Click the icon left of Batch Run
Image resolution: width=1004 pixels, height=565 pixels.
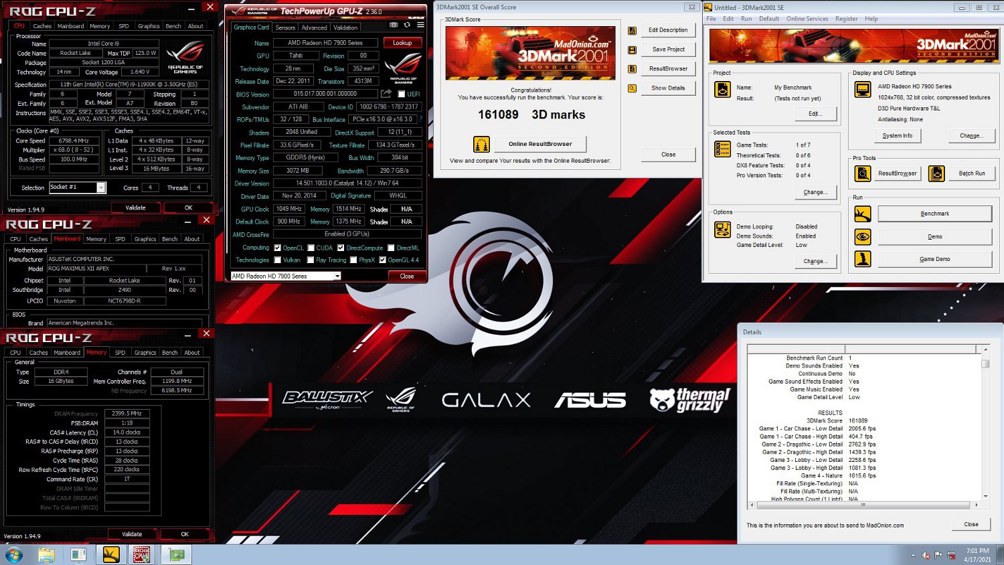(936, 173)
